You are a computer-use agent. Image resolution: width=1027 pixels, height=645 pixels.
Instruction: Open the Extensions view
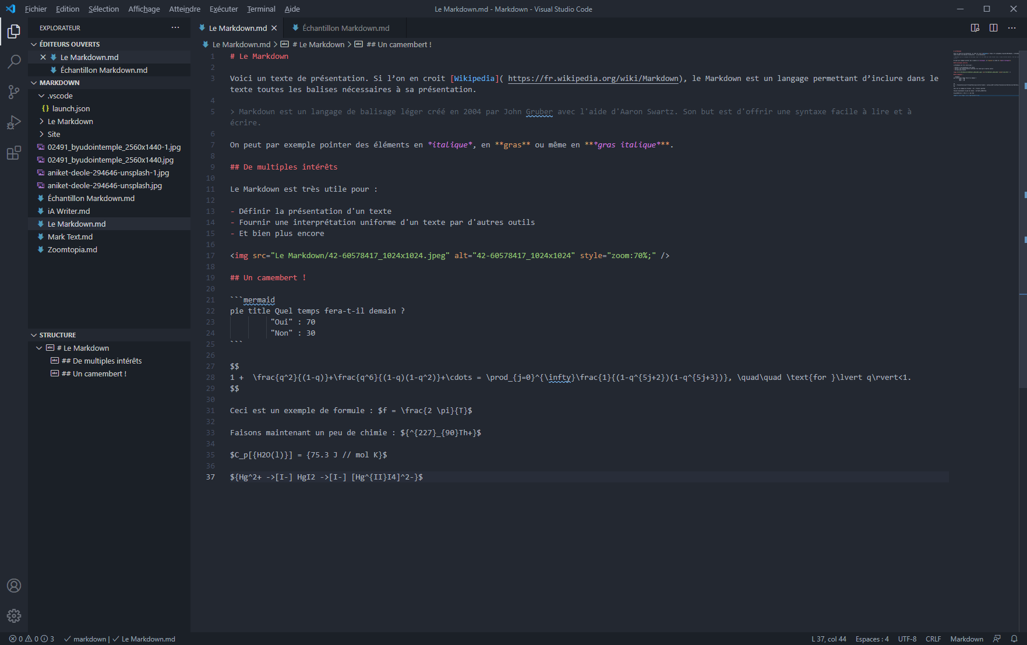point(14,153)
